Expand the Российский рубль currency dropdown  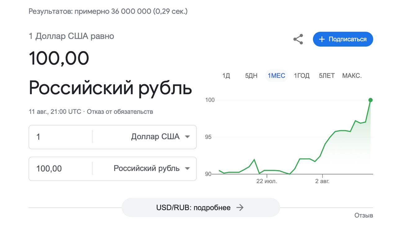point(151,169)
